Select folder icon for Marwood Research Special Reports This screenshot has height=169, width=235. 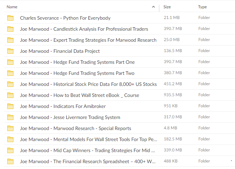point(10,128)
